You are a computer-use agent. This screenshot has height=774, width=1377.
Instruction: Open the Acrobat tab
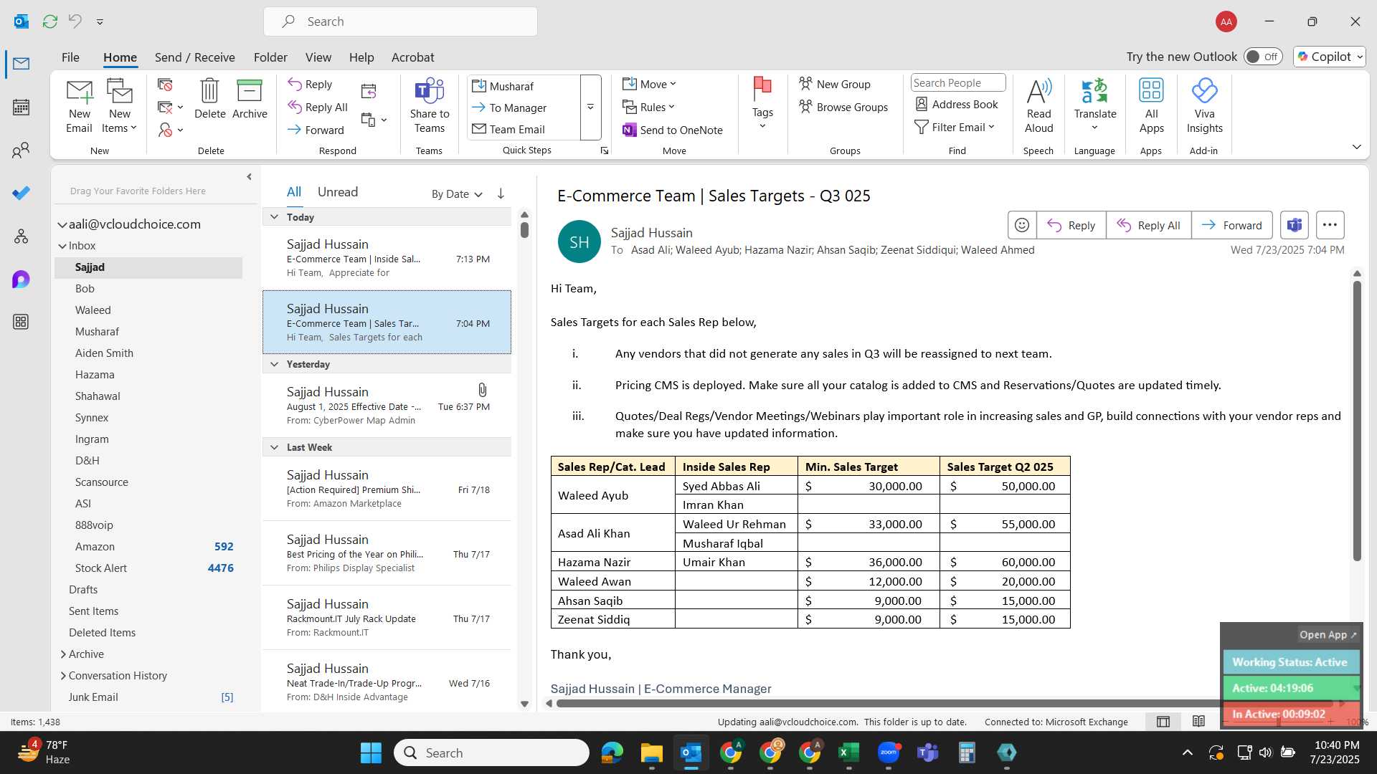(x=412, y=57)
